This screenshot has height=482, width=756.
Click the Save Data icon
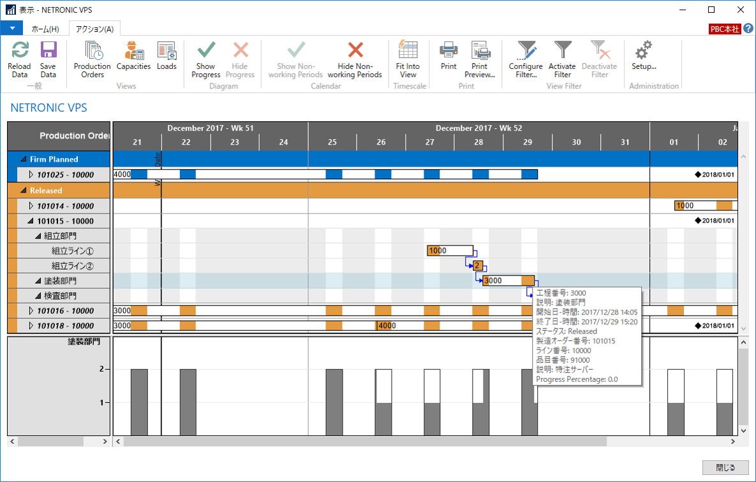point(48,52)
